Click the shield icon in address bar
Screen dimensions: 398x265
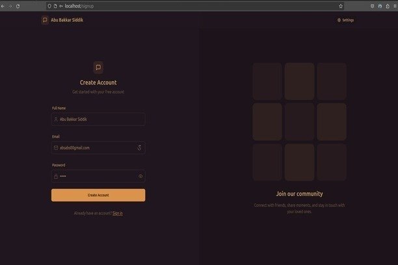pyautogui.click(x=49, y=6)
